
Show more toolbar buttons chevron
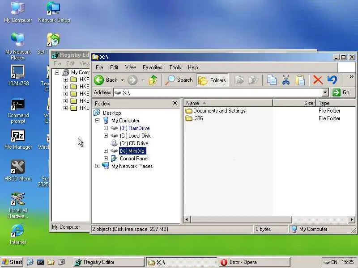(352, 77)
